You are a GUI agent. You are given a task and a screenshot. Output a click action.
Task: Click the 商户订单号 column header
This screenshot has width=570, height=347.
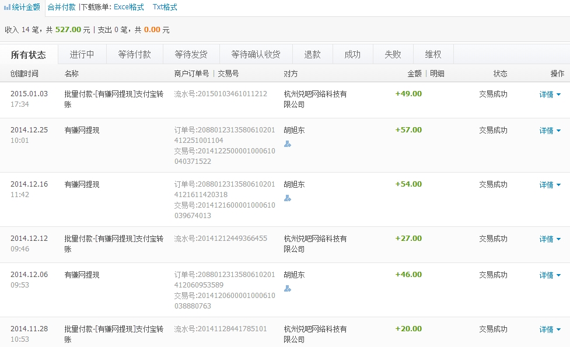(191, 73)
